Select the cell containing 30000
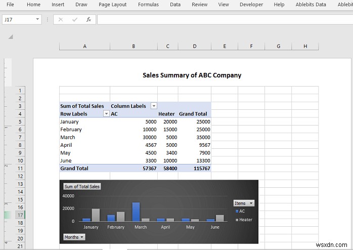Image resolution: width=353 pixels, height=250 pixels. pos(134,137)
